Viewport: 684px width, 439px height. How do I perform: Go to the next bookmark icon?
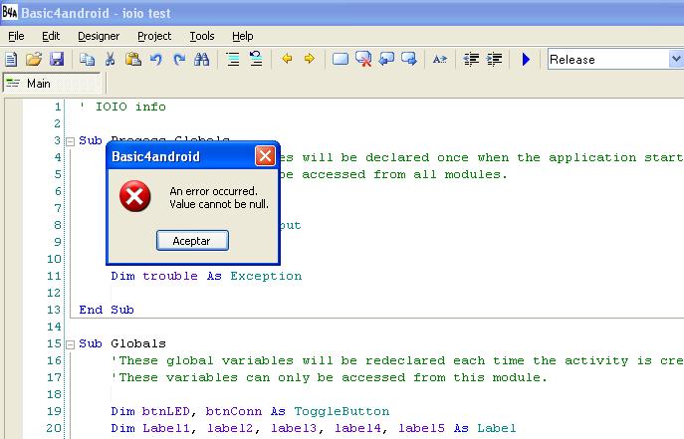(409, 59)
